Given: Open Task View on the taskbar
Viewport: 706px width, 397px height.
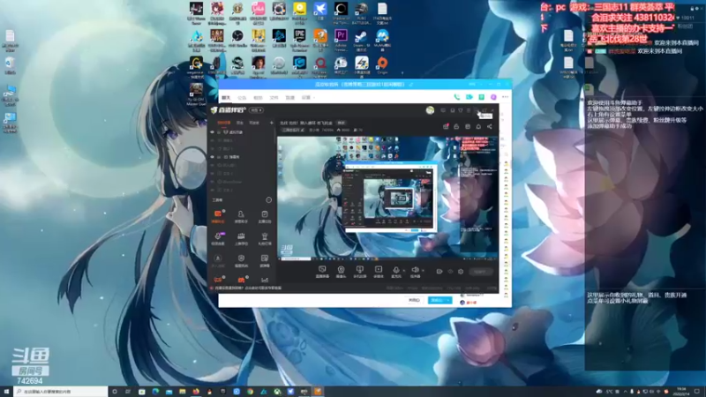Looking at the screenshot, I should [128, 392].
